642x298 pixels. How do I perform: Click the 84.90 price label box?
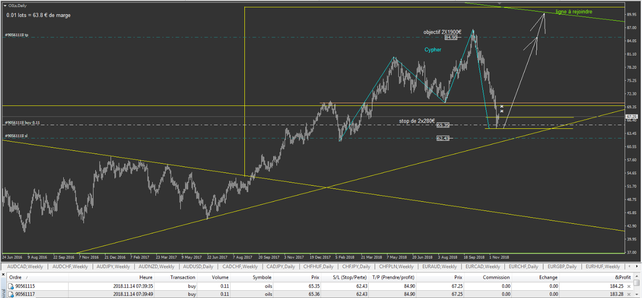click(x=451, y=38)
